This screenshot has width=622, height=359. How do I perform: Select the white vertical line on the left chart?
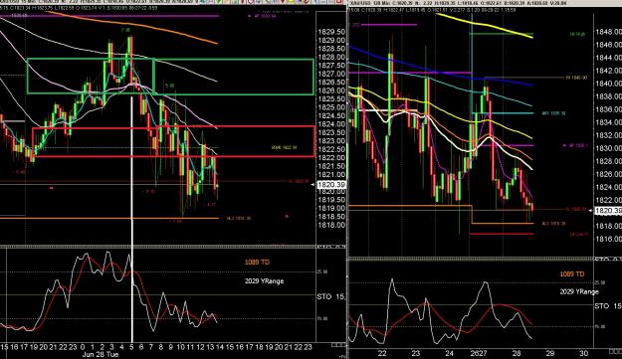(131, 219)
